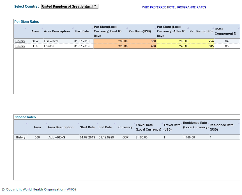Screen dimensions: 242x195
Task: Open the Select Country dropdown
Action: 70,6
